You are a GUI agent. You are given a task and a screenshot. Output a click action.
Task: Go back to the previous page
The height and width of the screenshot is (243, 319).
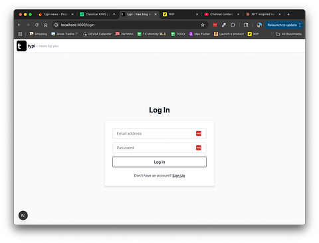(x=19, y=25)
